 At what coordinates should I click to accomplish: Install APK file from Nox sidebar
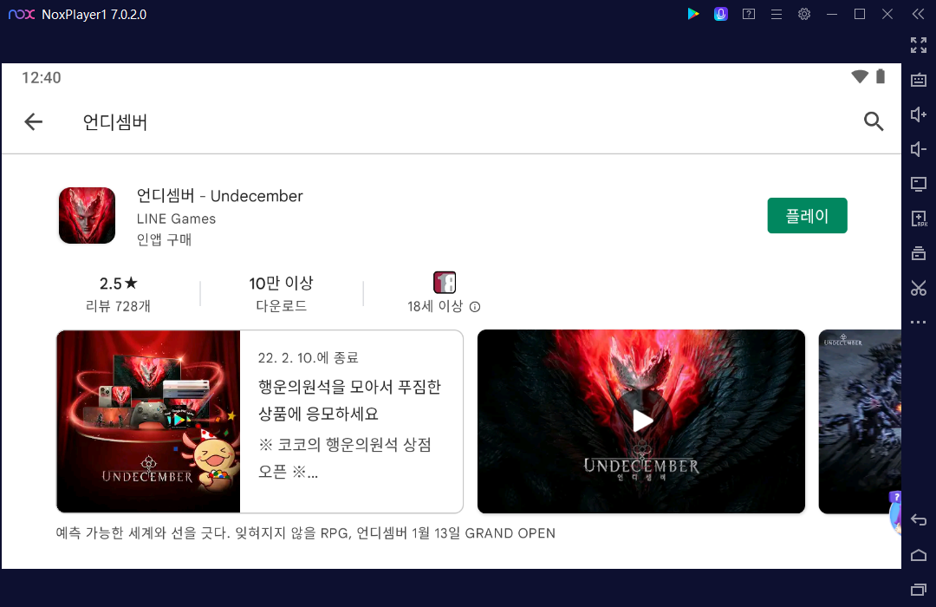(x=918, y=219)
